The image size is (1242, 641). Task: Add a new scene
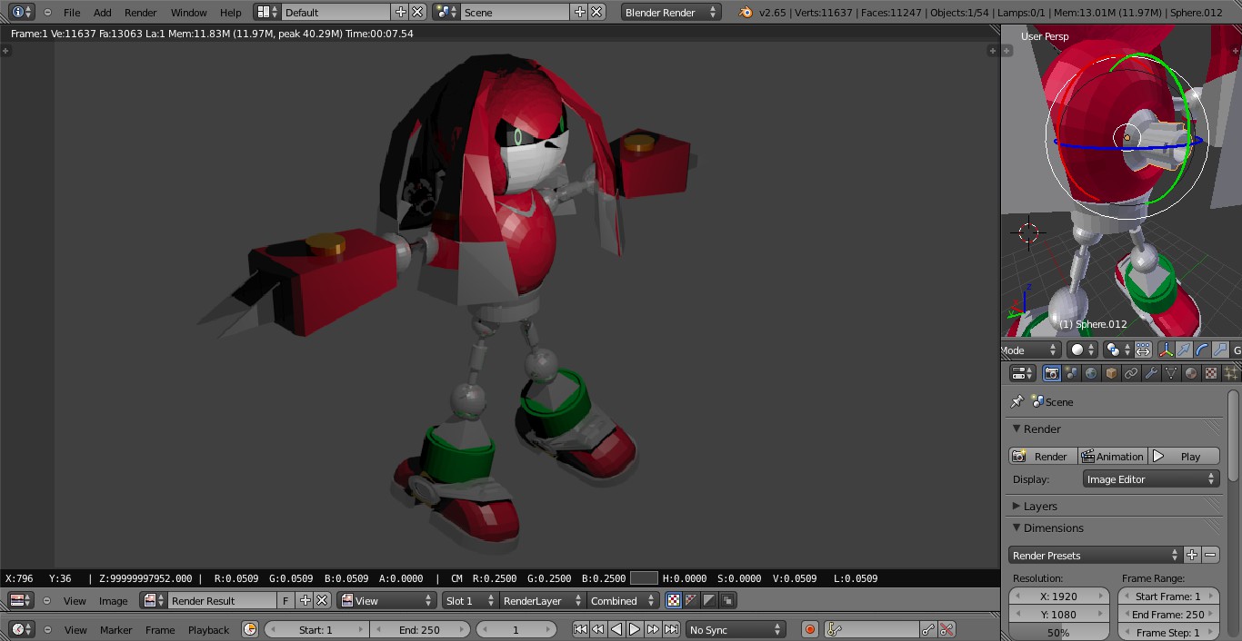pyautogui.click(x=580, y=12)
